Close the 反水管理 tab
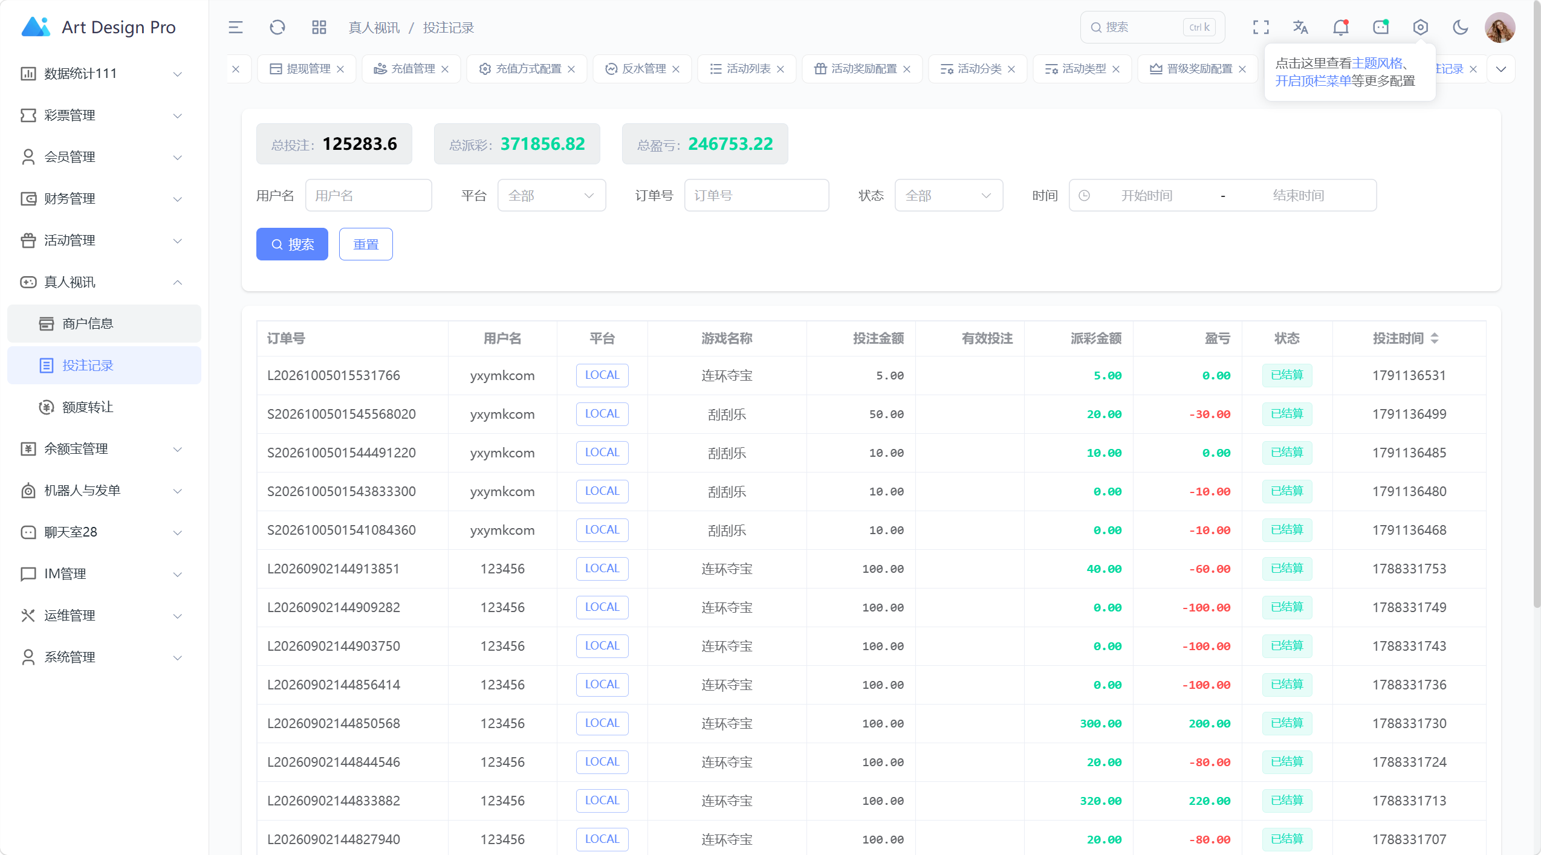This screenshot has width=1541, height=855. pyautogui.click(x=676, y=69)
